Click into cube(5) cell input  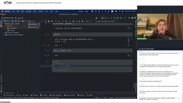click(93, 35)
